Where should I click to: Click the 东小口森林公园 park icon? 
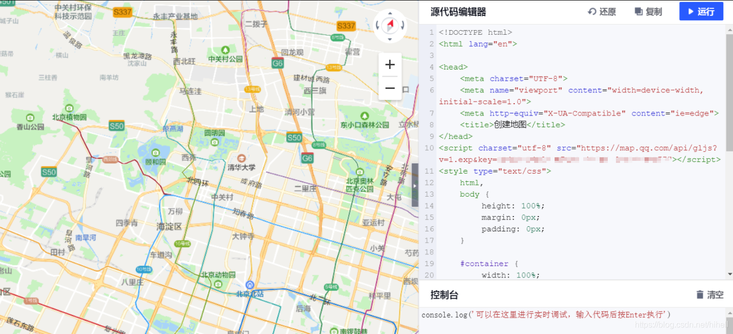point(364,116)
